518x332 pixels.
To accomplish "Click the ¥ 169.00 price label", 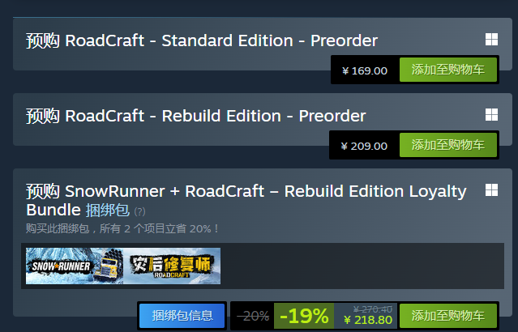I will (x=365, y=70).
